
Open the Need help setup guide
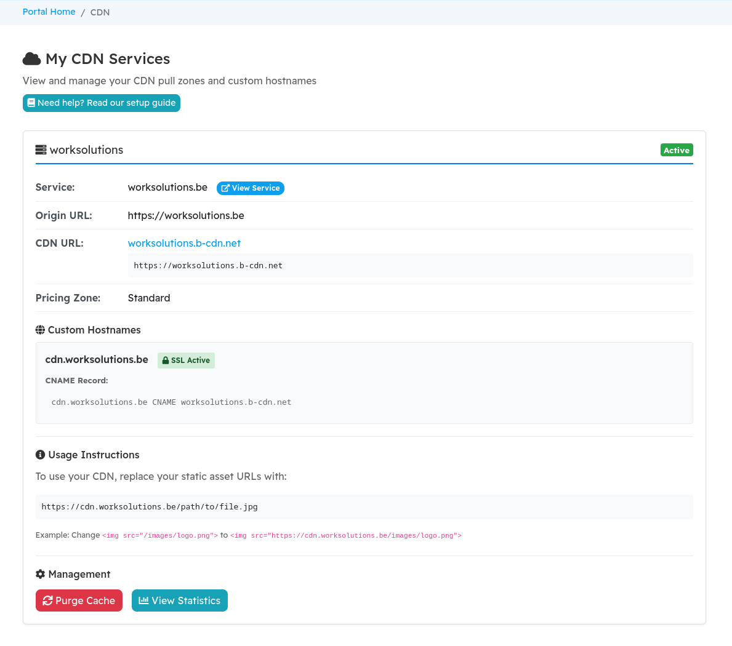click(x=102, y=103)
